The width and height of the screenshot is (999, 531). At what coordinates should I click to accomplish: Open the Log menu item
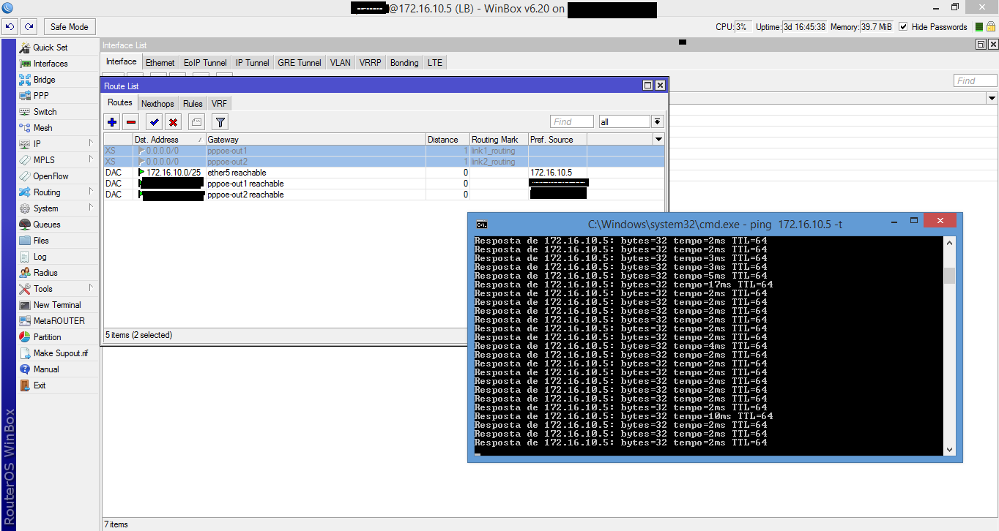coord(40,257)
